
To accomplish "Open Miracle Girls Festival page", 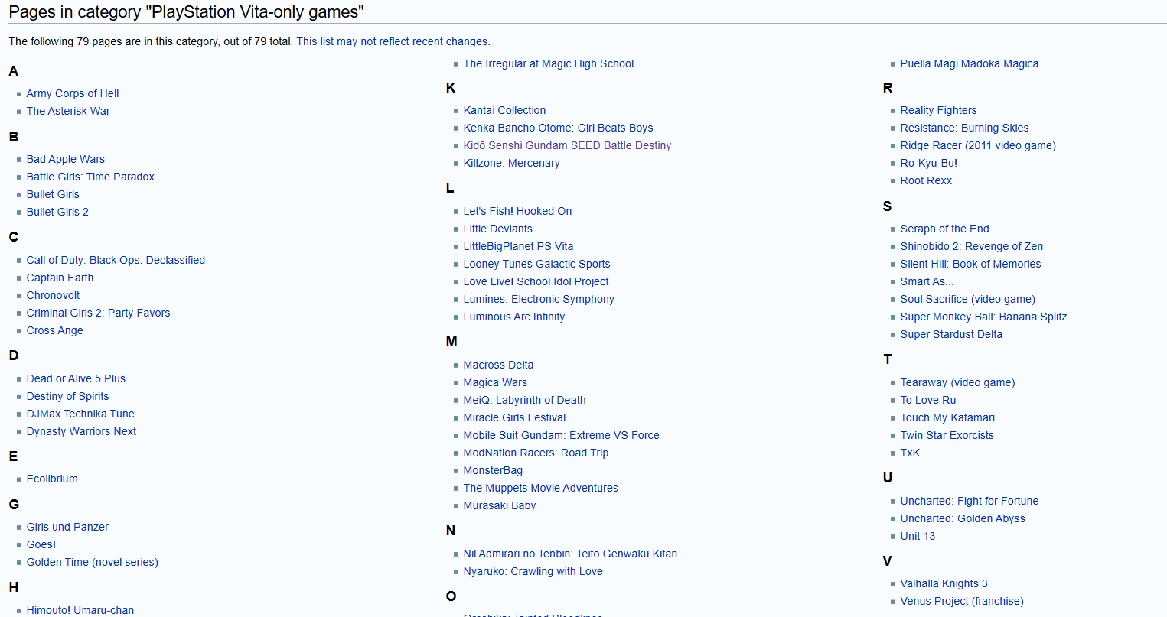I will [x=514, y=417].
